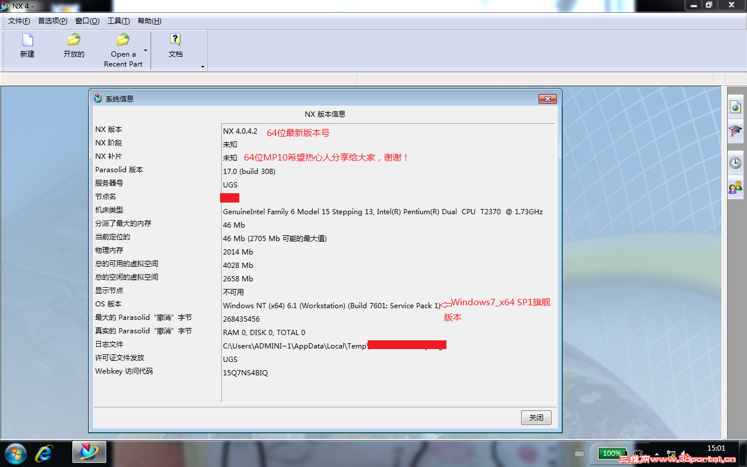Close the 系统信息 dialog with red X
The image size is (747, 467).
pyautogui.click(x=547, y=99)
